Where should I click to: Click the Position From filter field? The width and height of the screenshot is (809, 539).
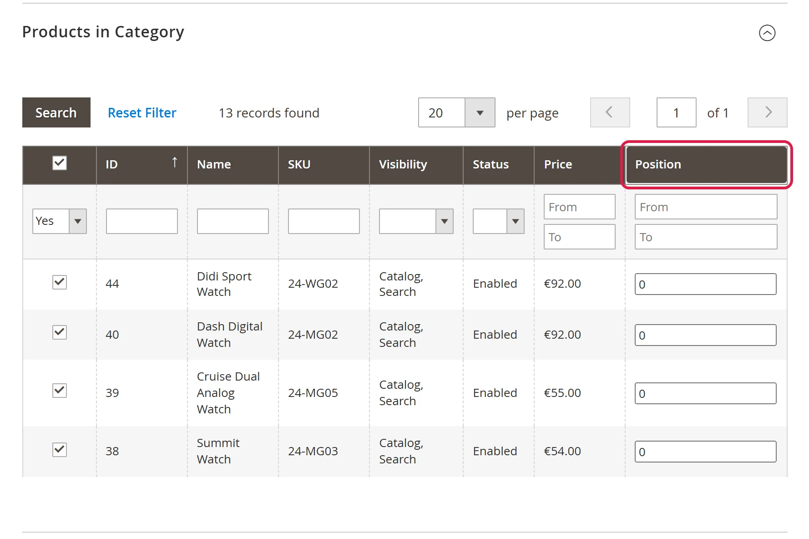pos(706,207)
